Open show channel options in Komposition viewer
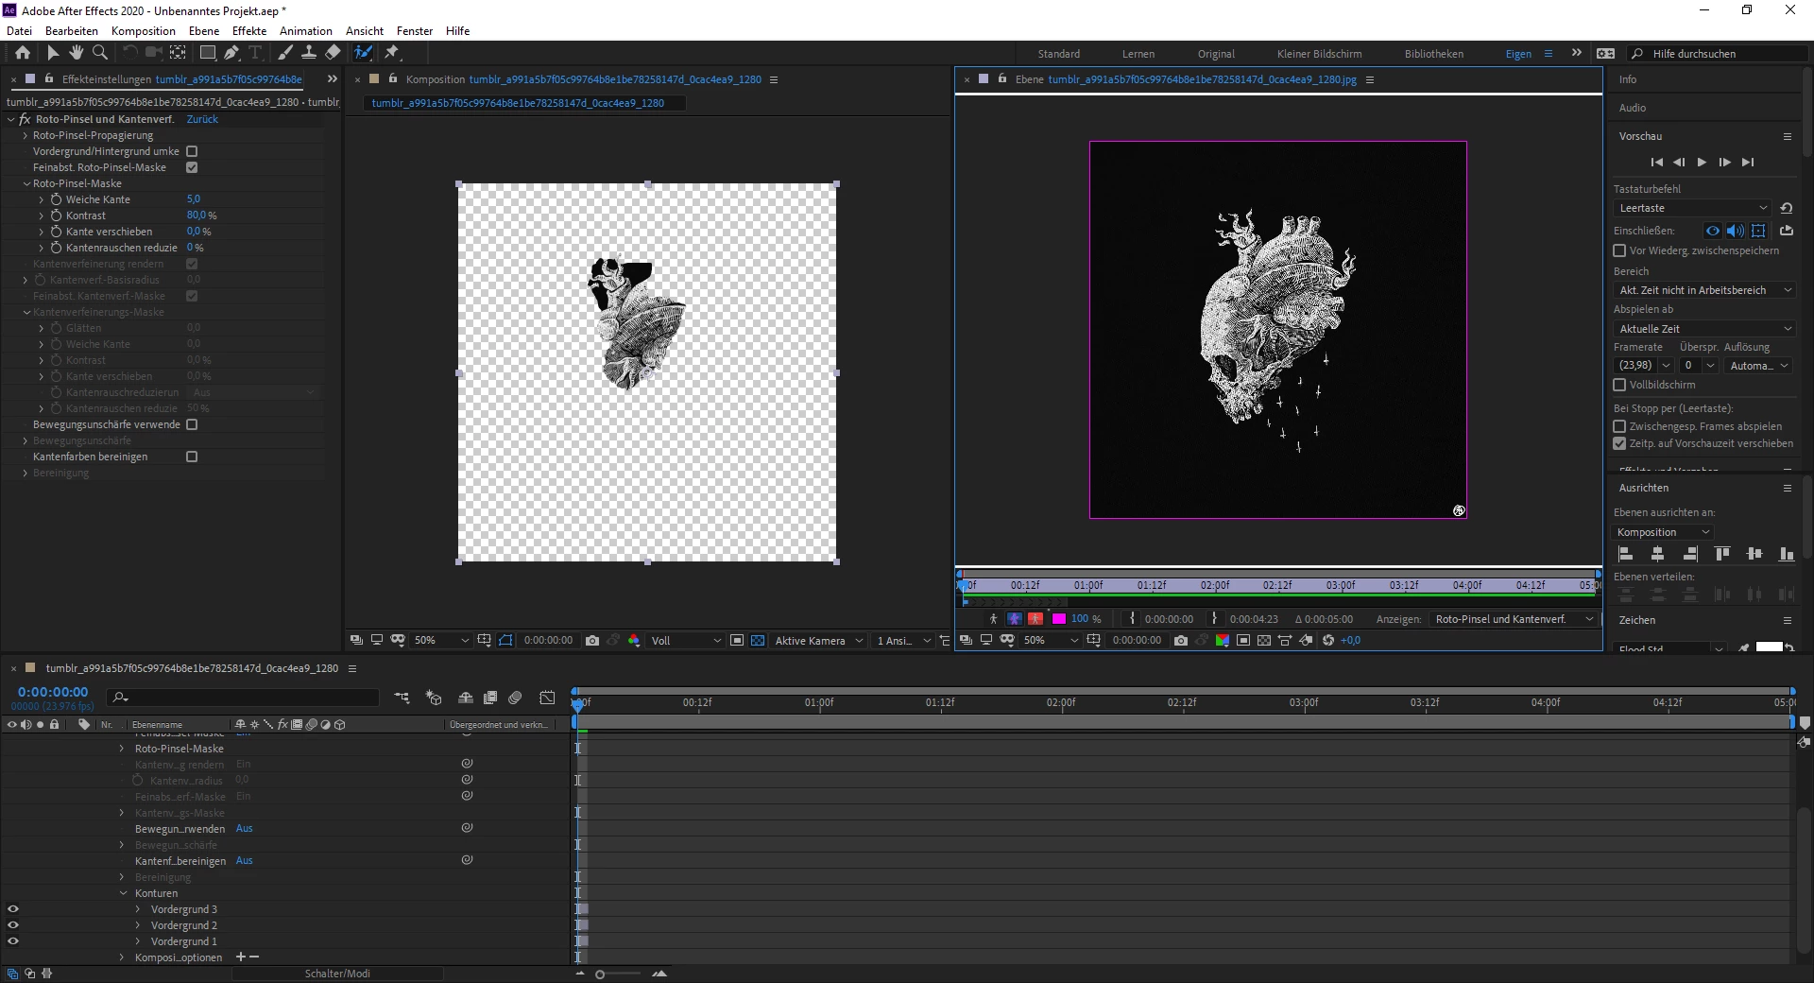 pos(634,641)
